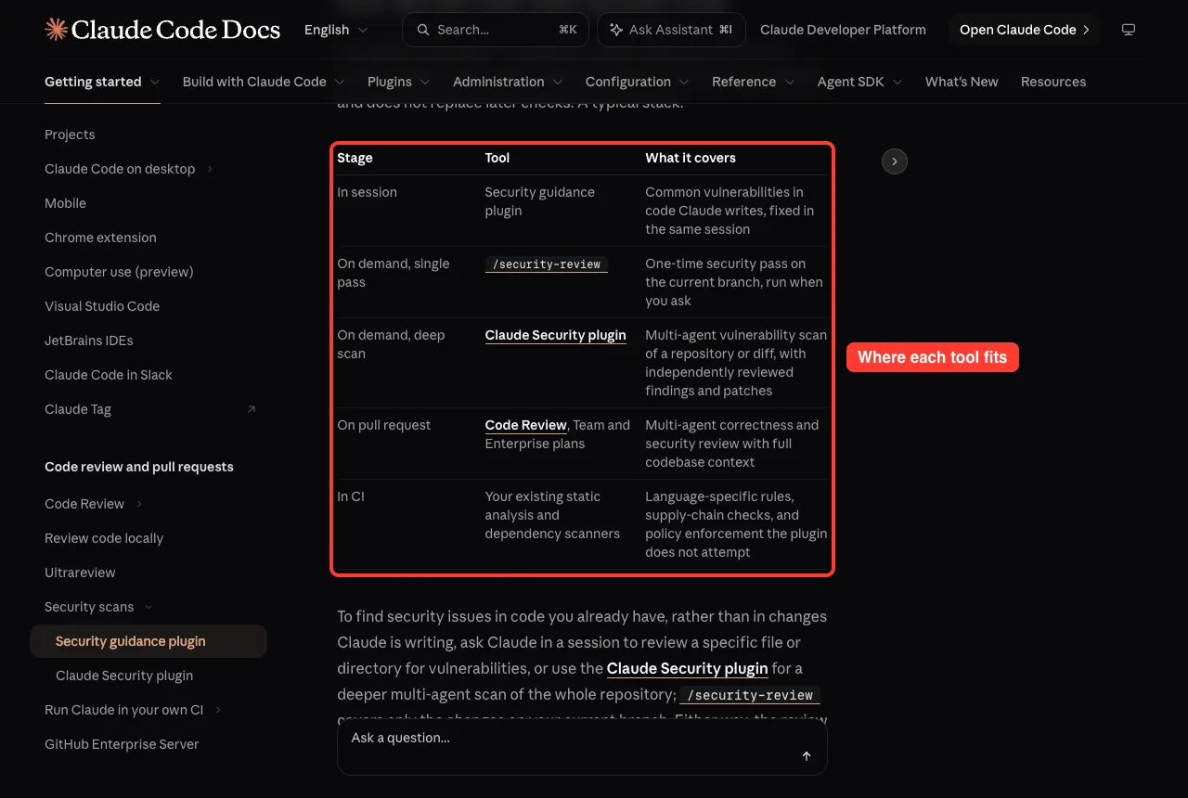1188x798 pixels.
Task: Click the Open Claude Code button
Action: point(1024,30)
